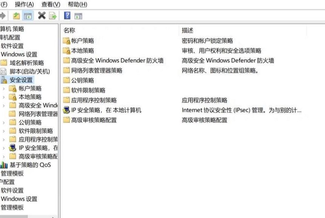Open Help with the question-mark icon
The image size is (325, 218).
[x=67, y=16]
